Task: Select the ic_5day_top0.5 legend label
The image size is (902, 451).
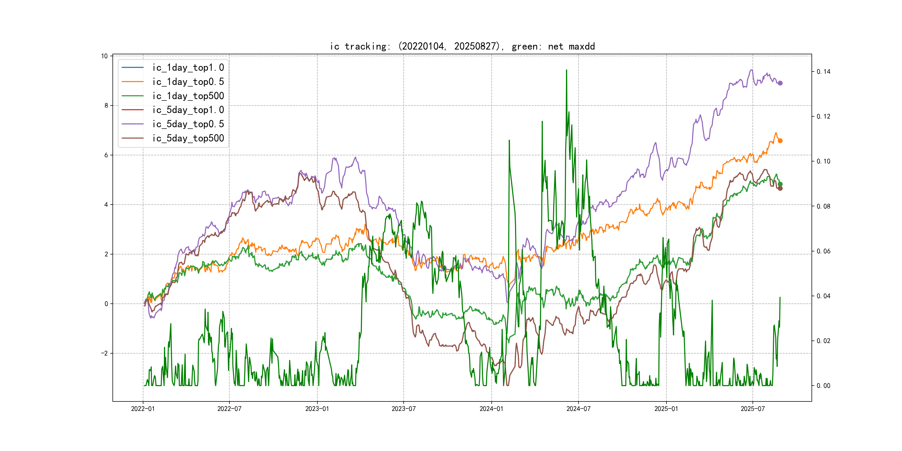Action: coord(188,124)
